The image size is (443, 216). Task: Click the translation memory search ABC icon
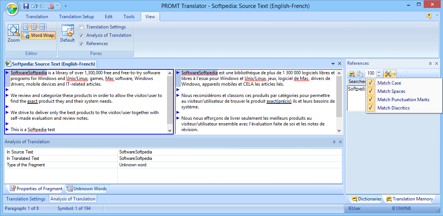(352, 74)
